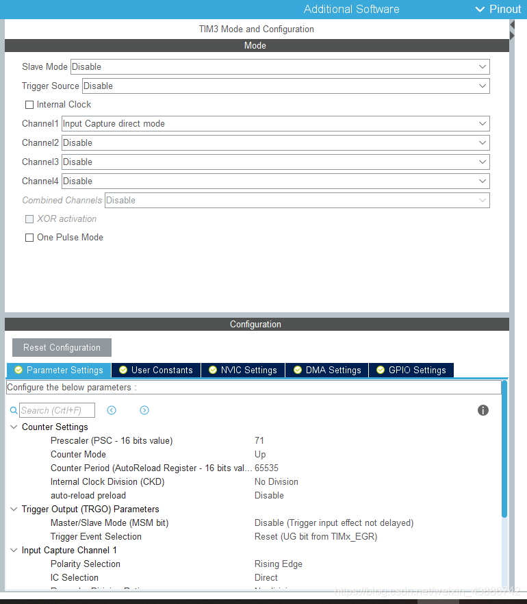527x604 pixels.
Task: Click the auto-reload preload parameter row
Action: pos(254,495)
